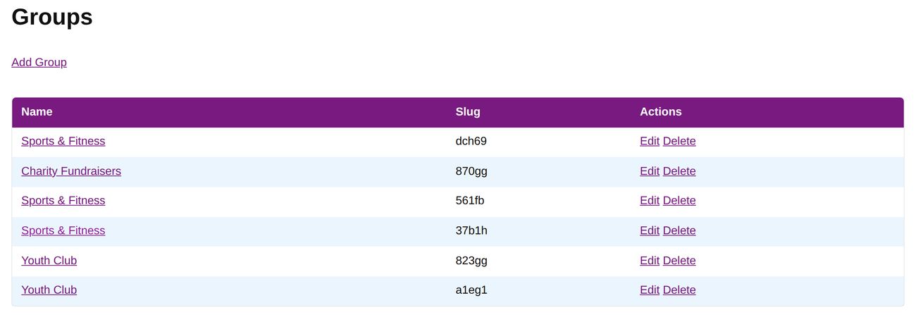
Task: Edit the Youth Club group slugged 823gg
Action: point(649,261)
